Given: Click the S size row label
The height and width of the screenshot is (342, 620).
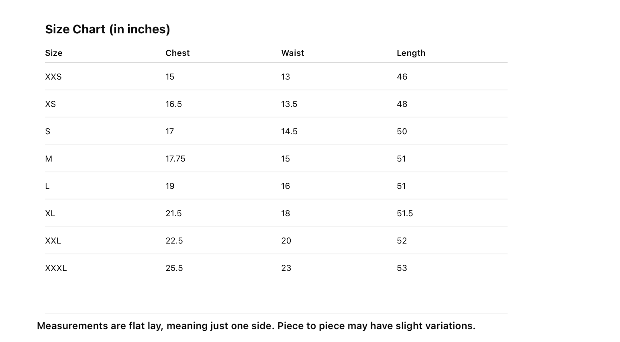Looking at the screenshot, I should (48, 131).
